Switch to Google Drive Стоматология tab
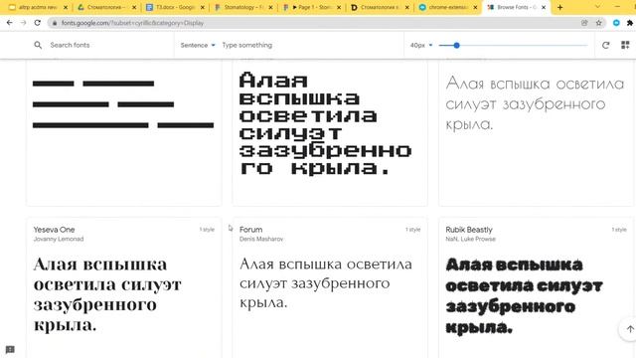 coord(106,7)
